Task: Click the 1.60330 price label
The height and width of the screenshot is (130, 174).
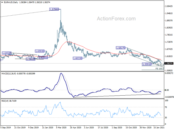Action: click(x=77, y=58)
